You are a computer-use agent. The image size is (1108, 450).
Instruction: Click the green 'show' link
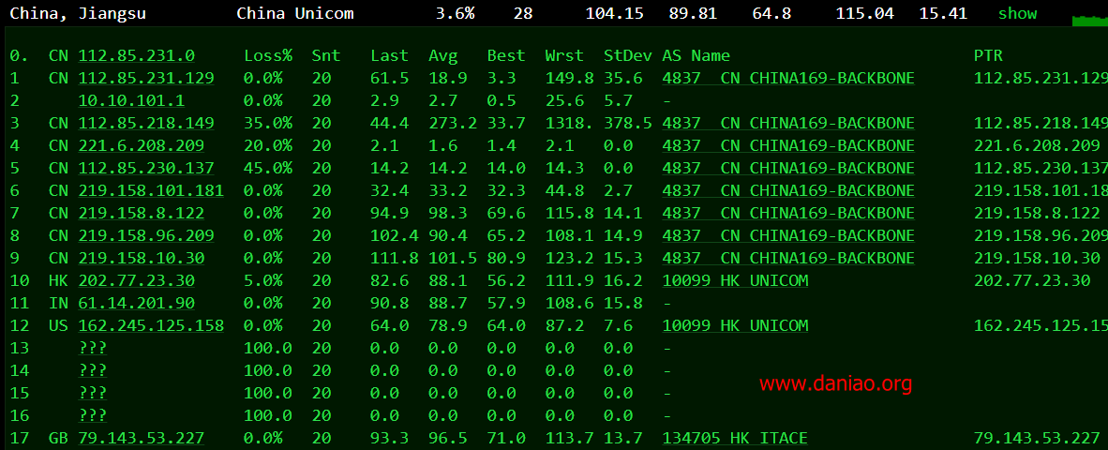pyautogui.click(x=1018, y=13)
